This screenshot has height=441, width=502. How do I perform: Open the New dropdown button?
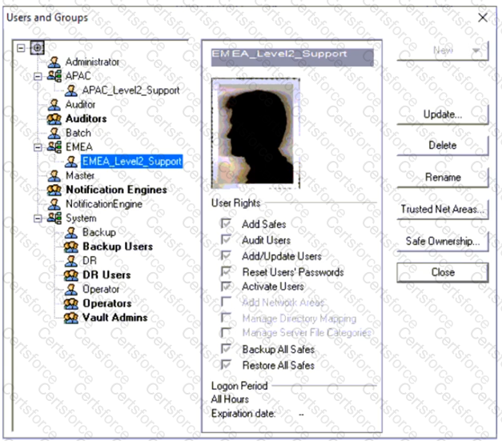443,50
